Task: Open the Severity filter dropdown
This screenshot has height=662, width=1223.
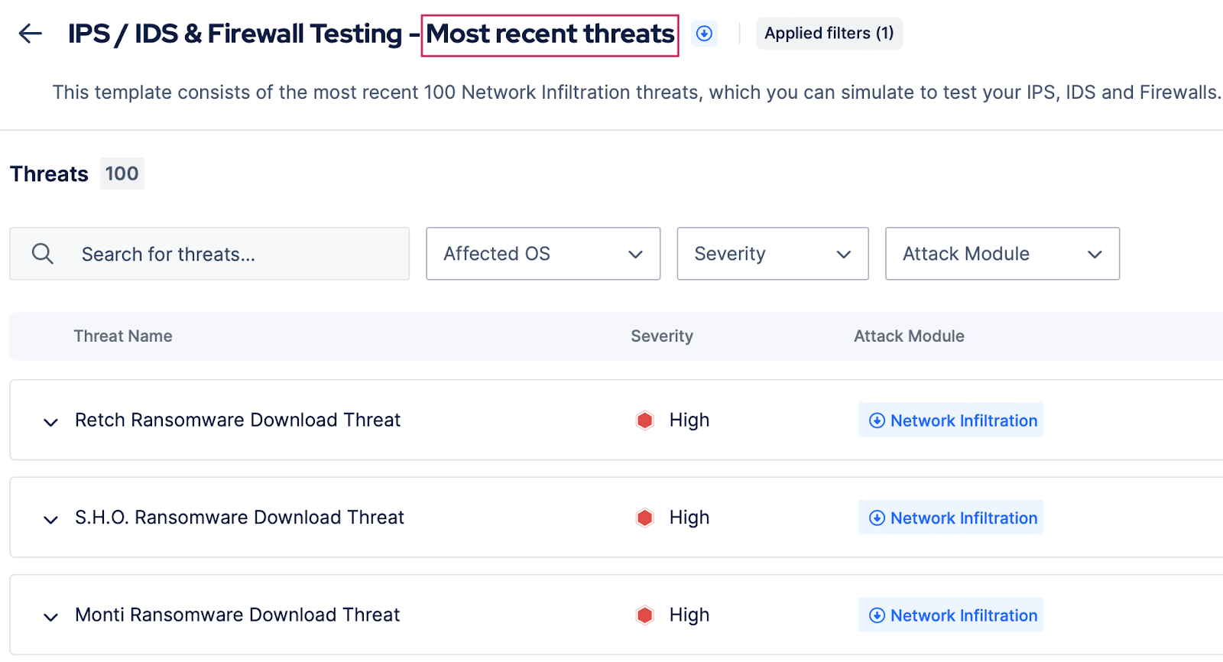Action: click(x=772, y=254)
